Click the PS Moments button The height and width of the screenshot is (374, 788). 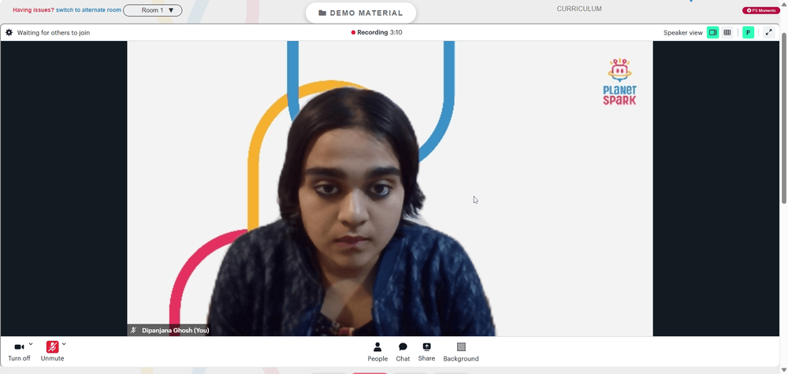[x=761, y=10]
